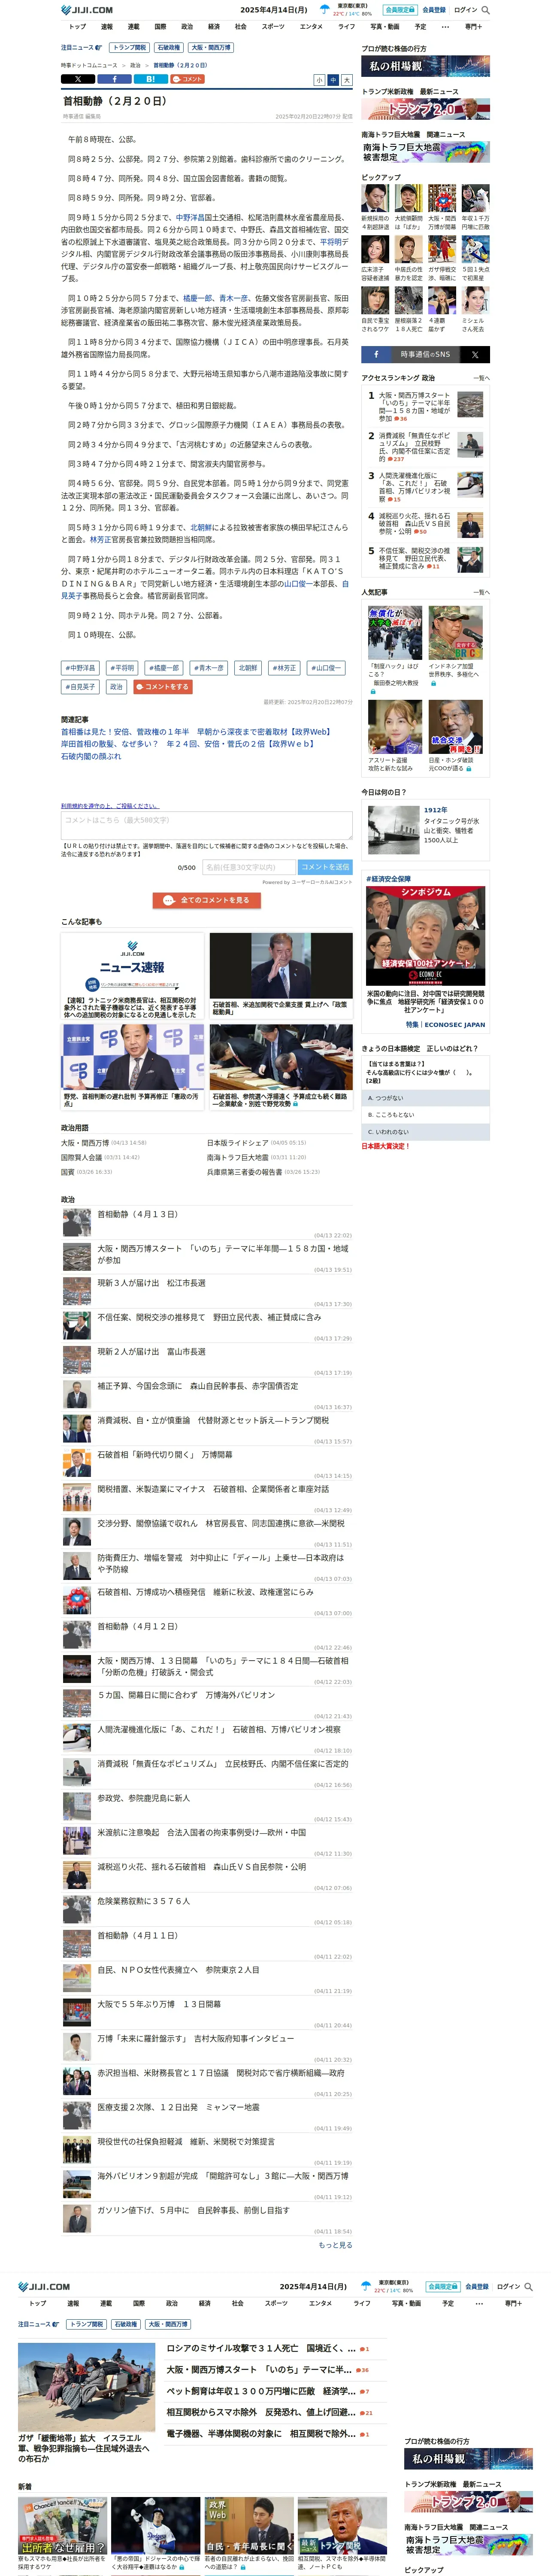Click the JIJI.COM logo in bottom header
Image resolution: width=551 pixels, height=2576 pixels.
(44, 2286)
